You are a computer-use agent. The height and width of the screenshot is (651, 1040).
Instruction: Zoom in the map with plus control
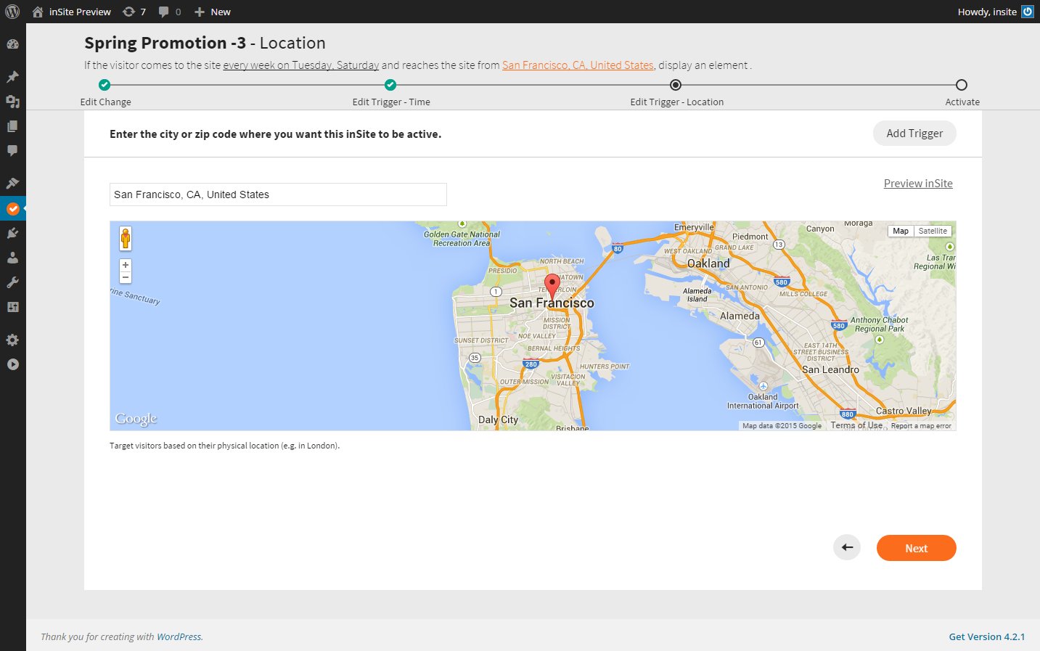[126, 265]
